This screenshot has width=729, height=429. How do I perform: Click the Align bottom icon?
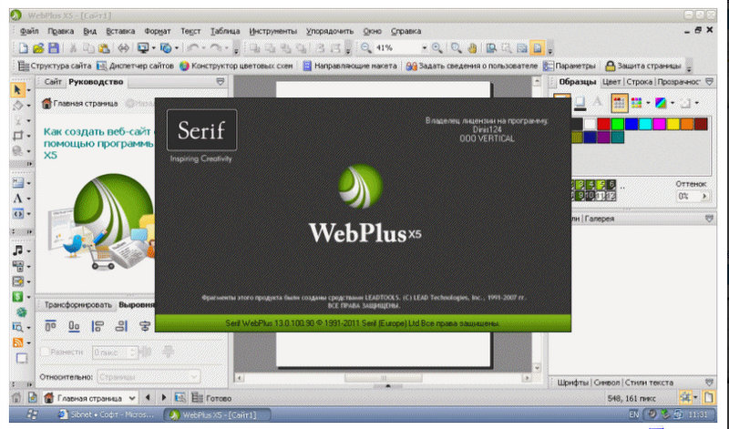pos(74,326)
